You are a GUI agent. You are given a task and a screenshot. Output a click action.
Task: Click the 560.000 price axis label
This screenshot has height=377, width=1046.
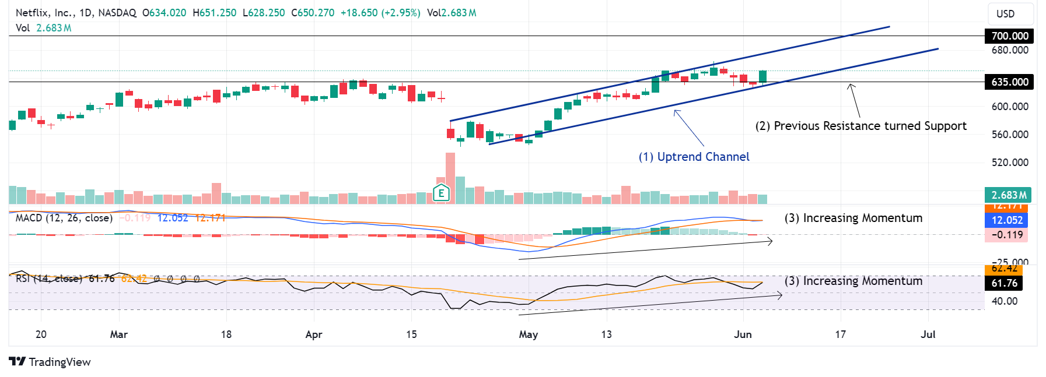tap(1010, 135)
